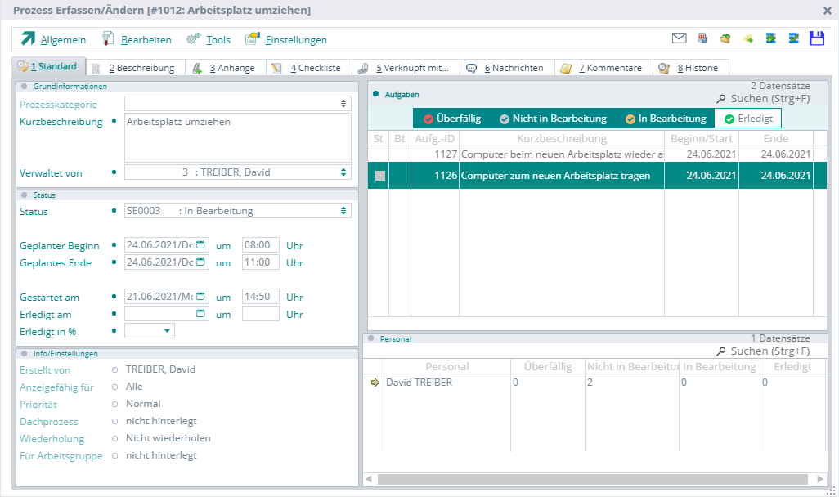Click the green play start-process icon

click(770, 38)
